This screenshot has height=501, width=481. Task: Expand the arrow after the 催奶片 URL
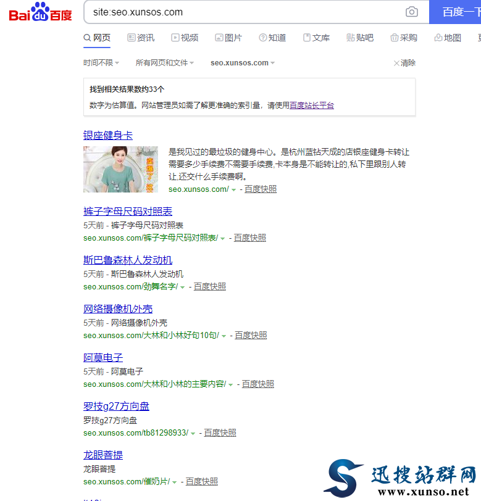[174, 482]
